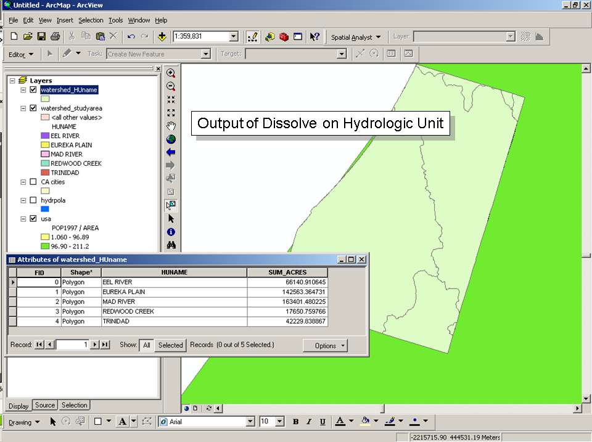Select the Zoom In tool
Screen dimensions: 592x442
tap(171, 73)
